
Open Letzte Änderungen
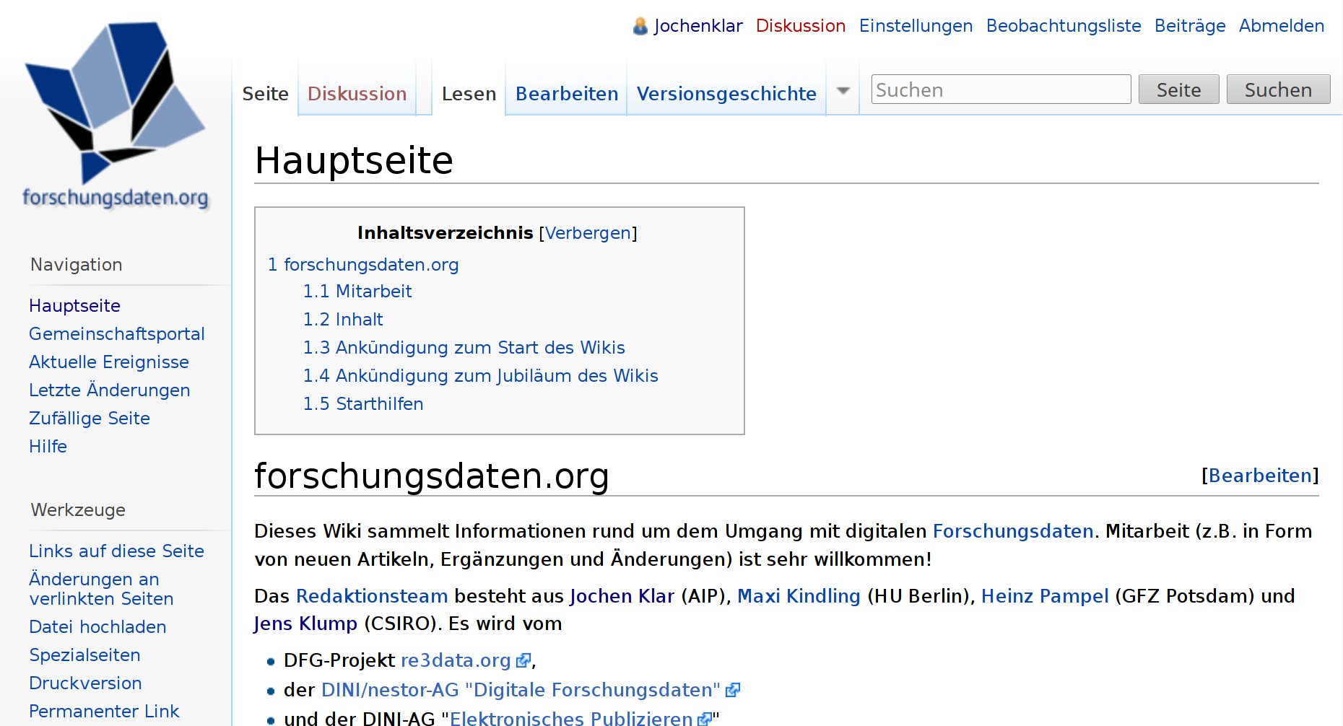(110, 390)
